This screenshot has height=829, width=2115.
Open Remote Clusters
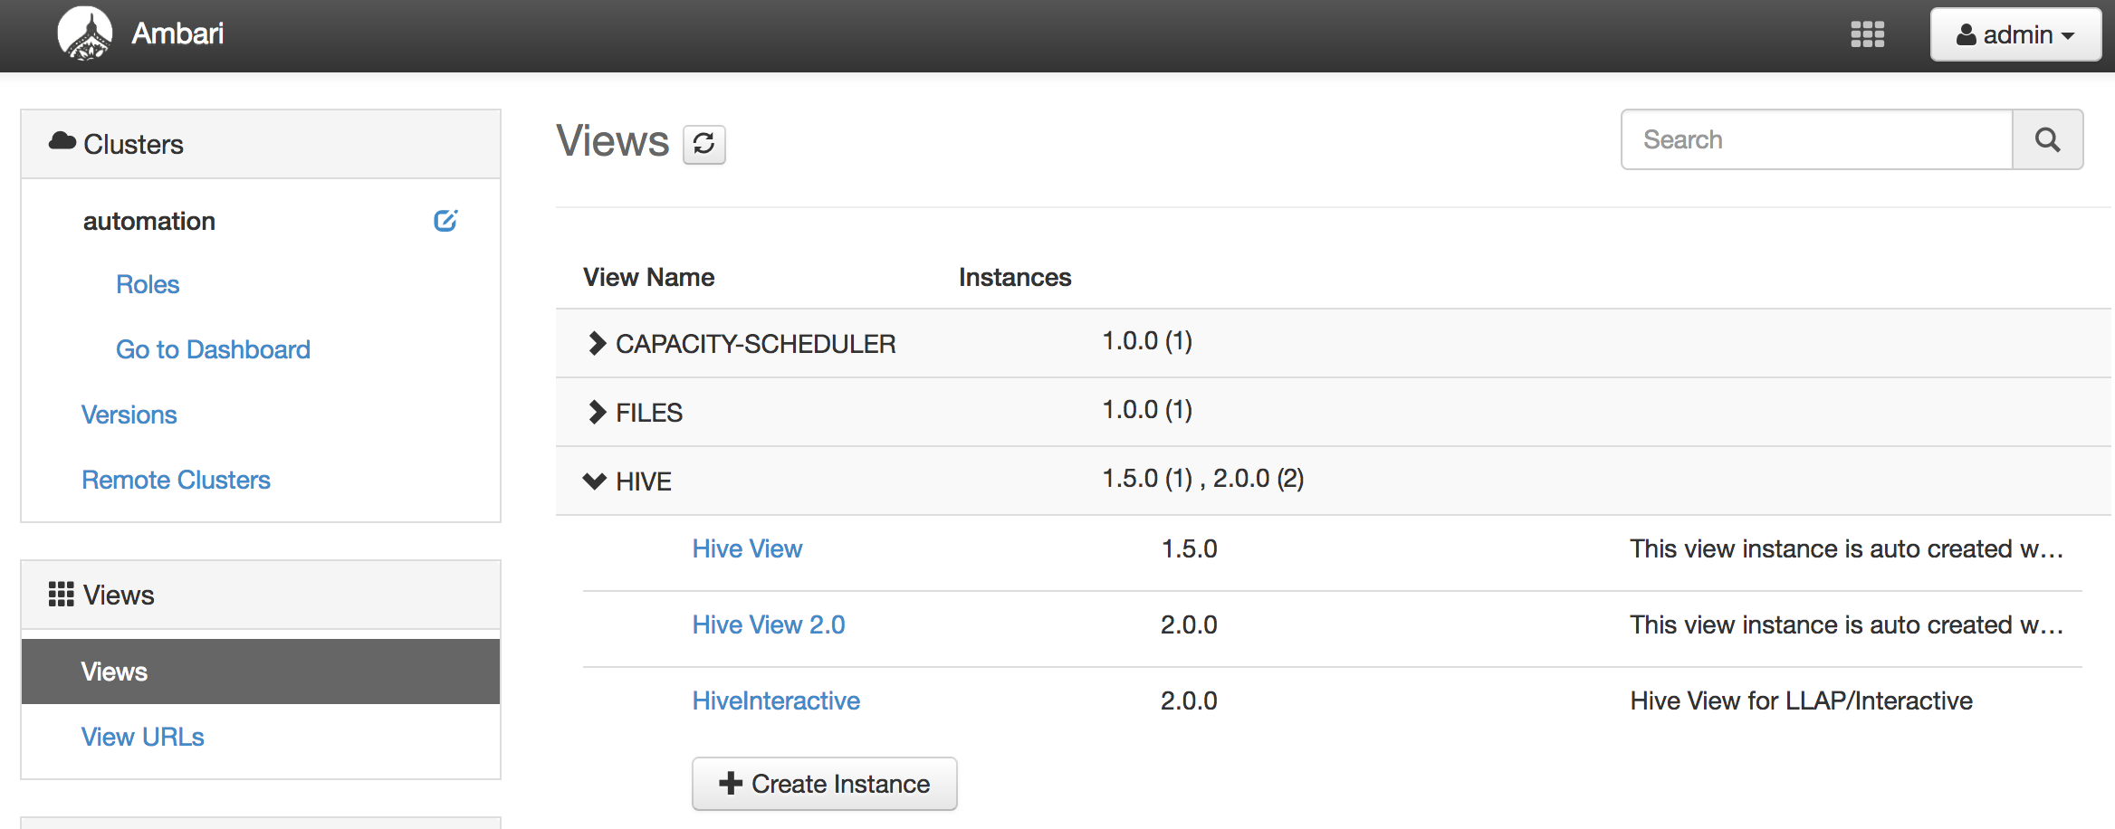(x=176, y=479)
